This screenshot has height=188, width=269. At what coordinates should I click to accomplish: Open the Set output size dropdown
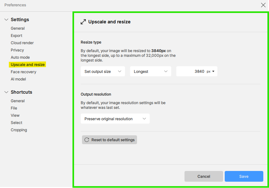coord(103,71)
